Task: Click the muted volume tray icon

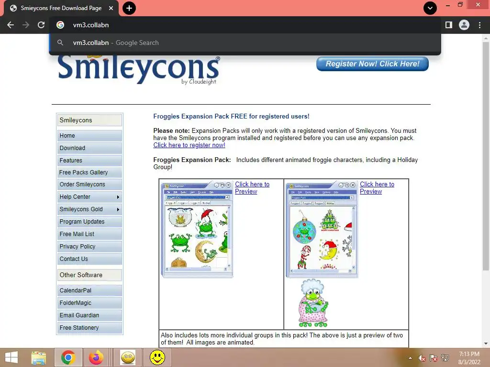Action: point(422,358)
